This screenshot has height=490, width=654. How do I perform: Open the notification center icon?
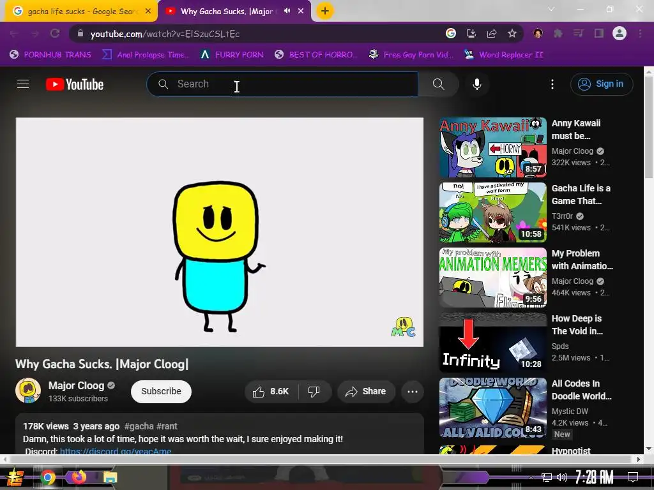tap(633, 477)
